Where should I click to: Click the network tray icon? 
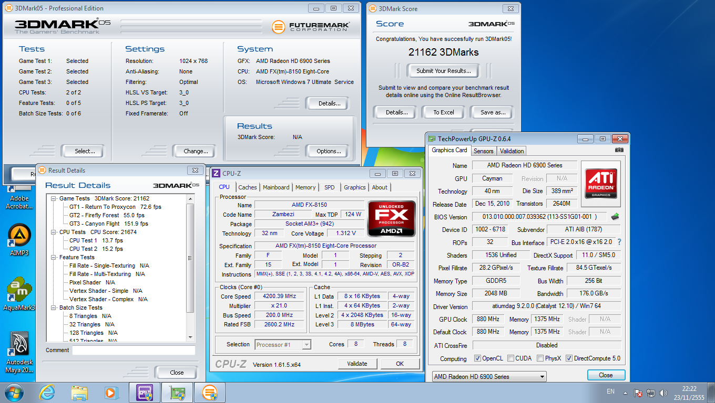651,393
